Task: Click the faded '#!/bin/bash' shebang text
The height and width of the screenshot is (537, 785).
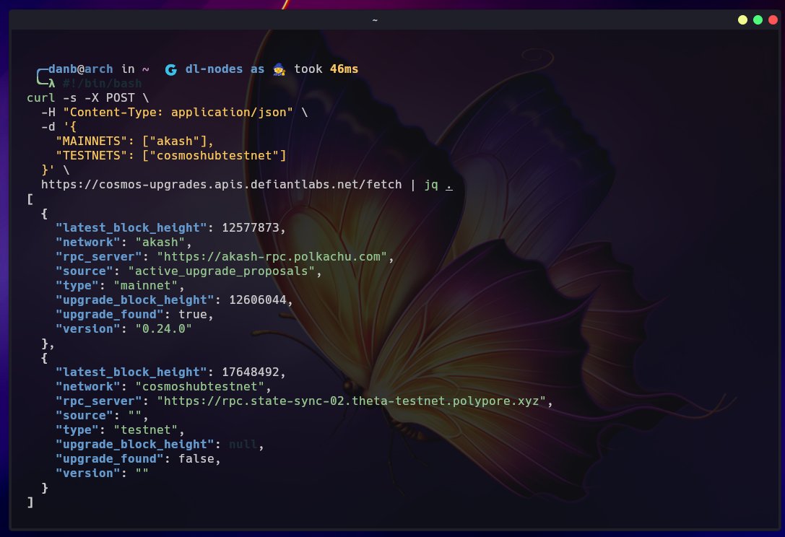Action: coord(102,84)
